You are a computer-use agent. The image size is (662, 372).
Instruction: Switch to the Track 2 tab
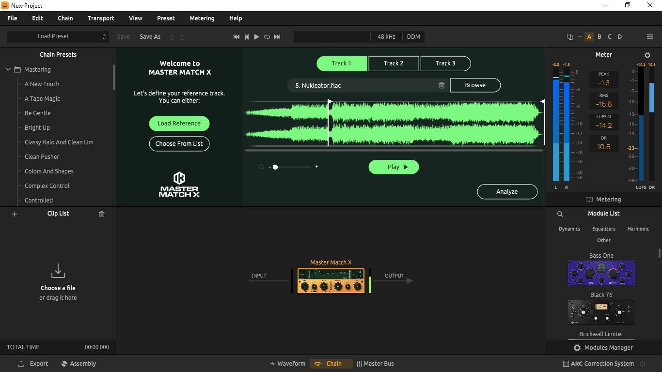[x=394, y=63]
